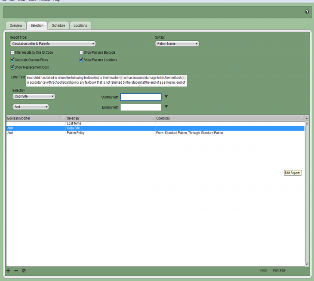
Task: Change Sort By from Patron Name
Action: pyautogui.click(x=177, y=44)
